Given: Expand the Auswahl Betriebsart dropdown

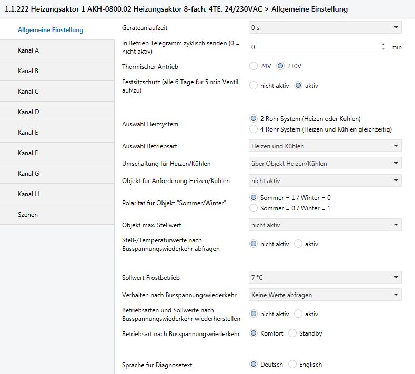Looking at the screenshot, I should (x=325, y=146).
